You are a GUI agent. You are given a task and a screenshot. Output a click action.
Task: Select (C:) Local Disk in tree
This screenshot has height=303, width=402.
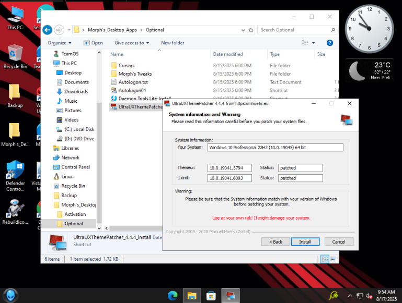pyautogui.click(x=75, y=129)
